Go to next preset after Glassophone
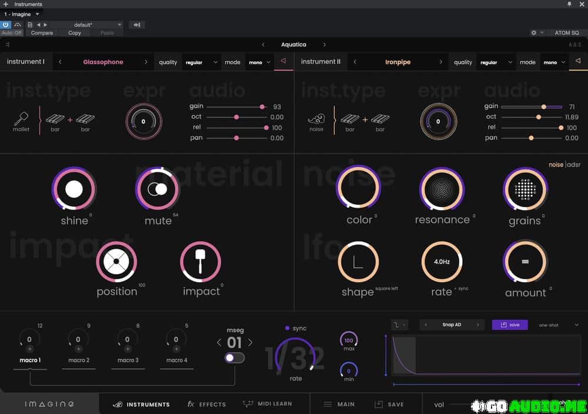Screen dimensions: 588x414 [x=146, y=62]
